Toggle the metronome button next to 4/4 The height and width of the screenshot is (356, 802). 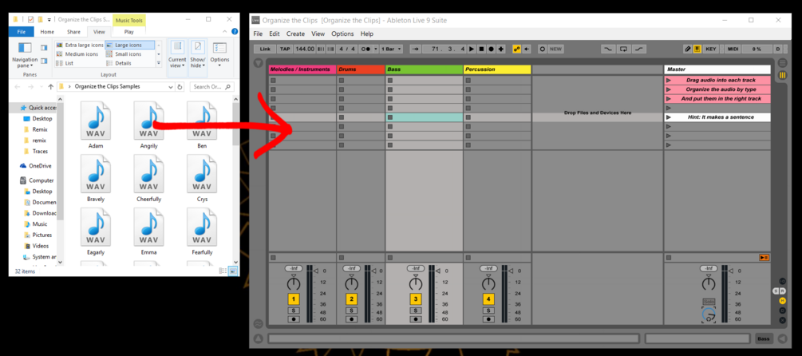[x=366, y=49]
